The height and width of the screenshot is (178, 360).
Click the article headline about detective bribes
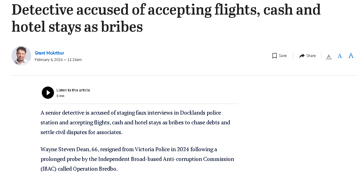tap(166, 18)
